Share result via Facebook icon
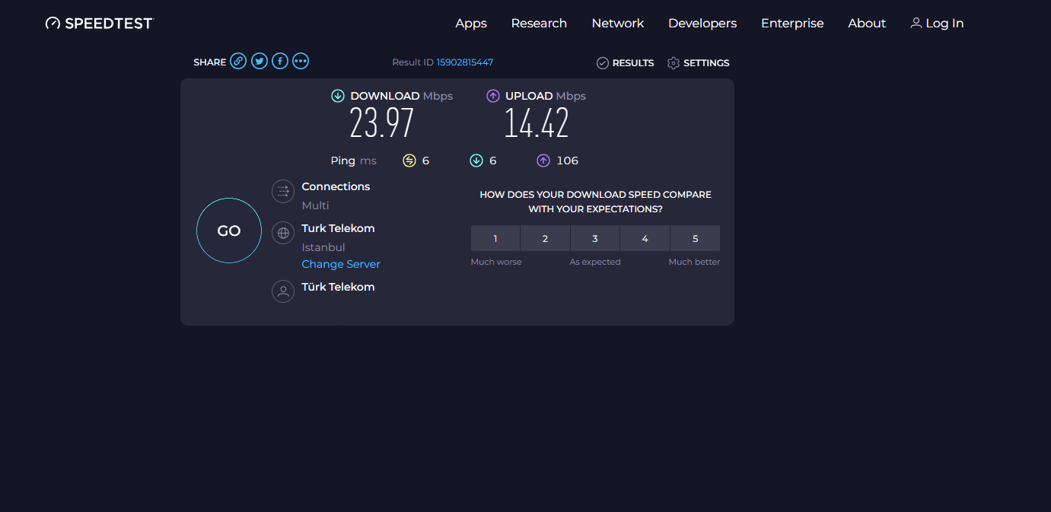The width and height of the screenshot is (1051, 512). 280,62
